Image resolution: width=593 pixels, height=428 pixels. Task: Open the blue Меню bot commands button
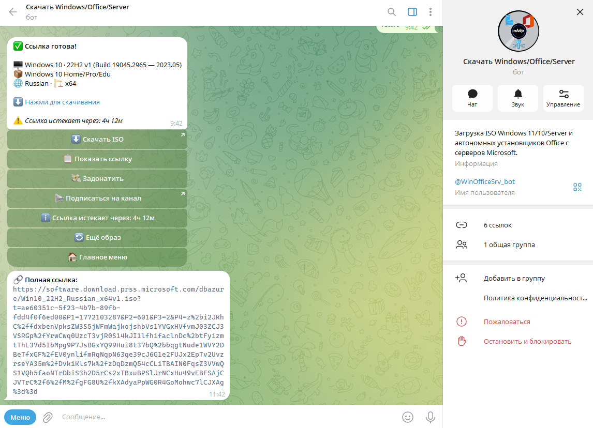click(x=20, y=417)
